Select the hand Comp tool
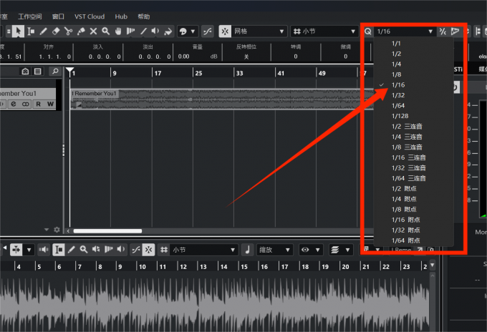Screen dimensions: 487x332 pos(118,31)
